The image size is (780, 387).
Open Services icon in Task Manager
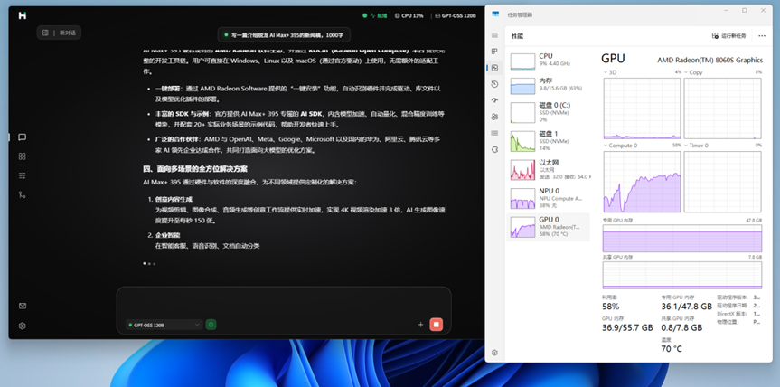494,149
